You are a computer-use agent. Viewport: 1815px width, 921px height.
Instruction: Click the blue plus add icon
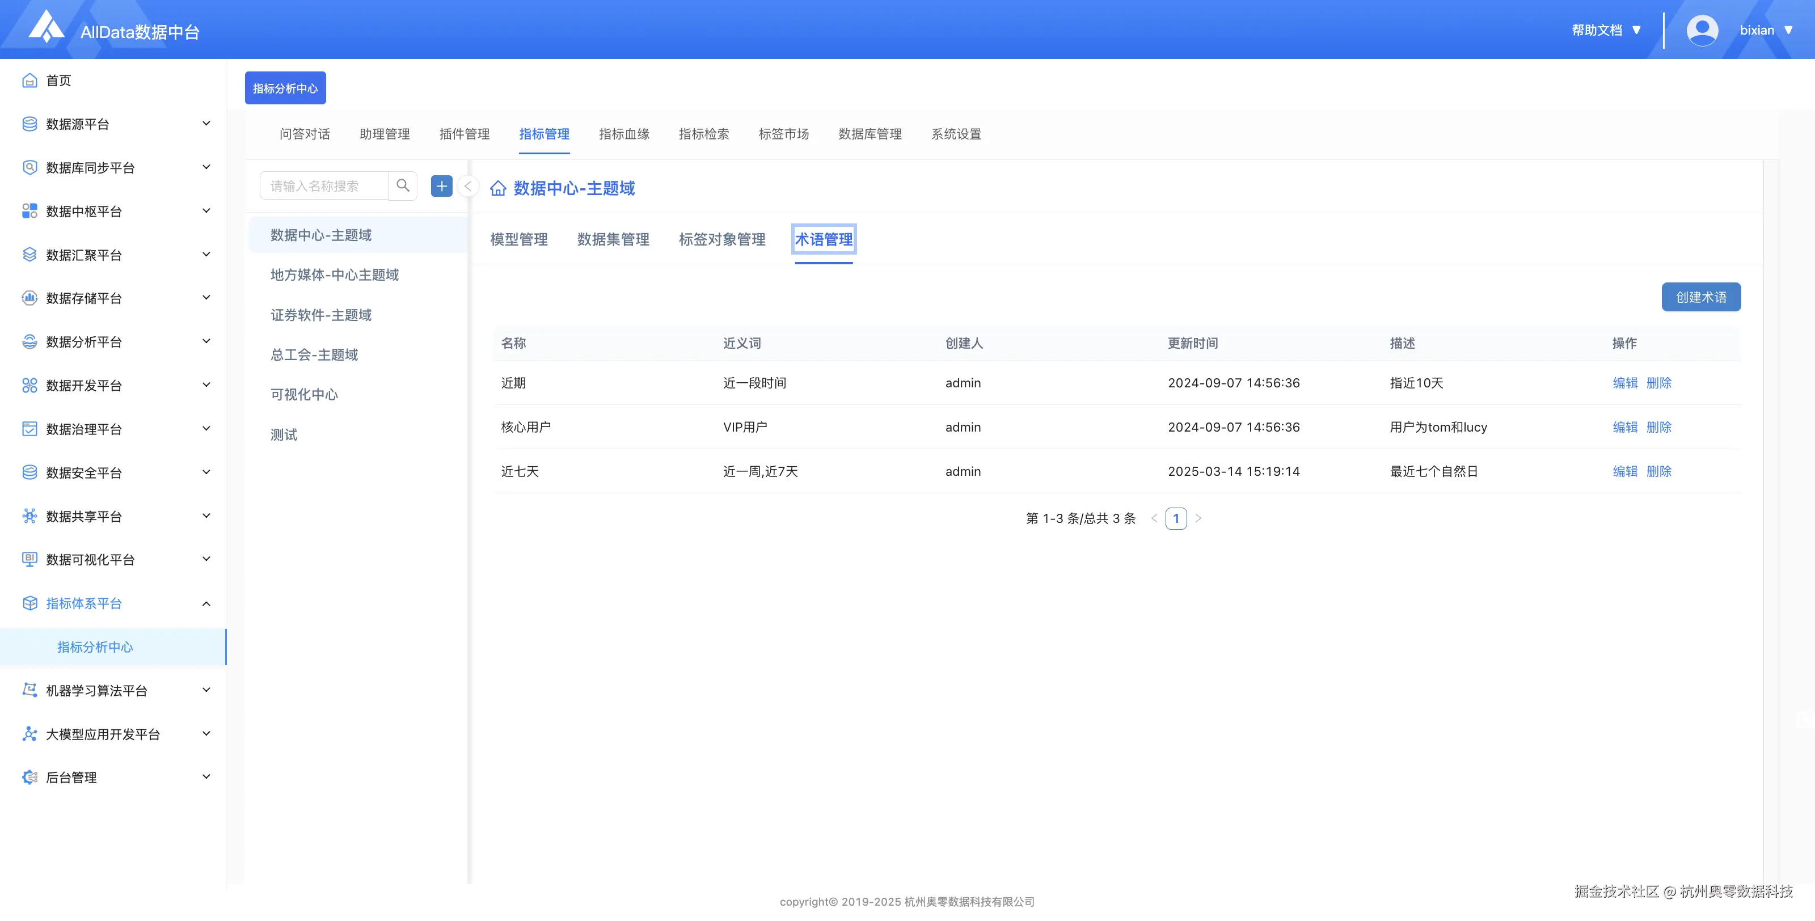[x=441, y=186]
